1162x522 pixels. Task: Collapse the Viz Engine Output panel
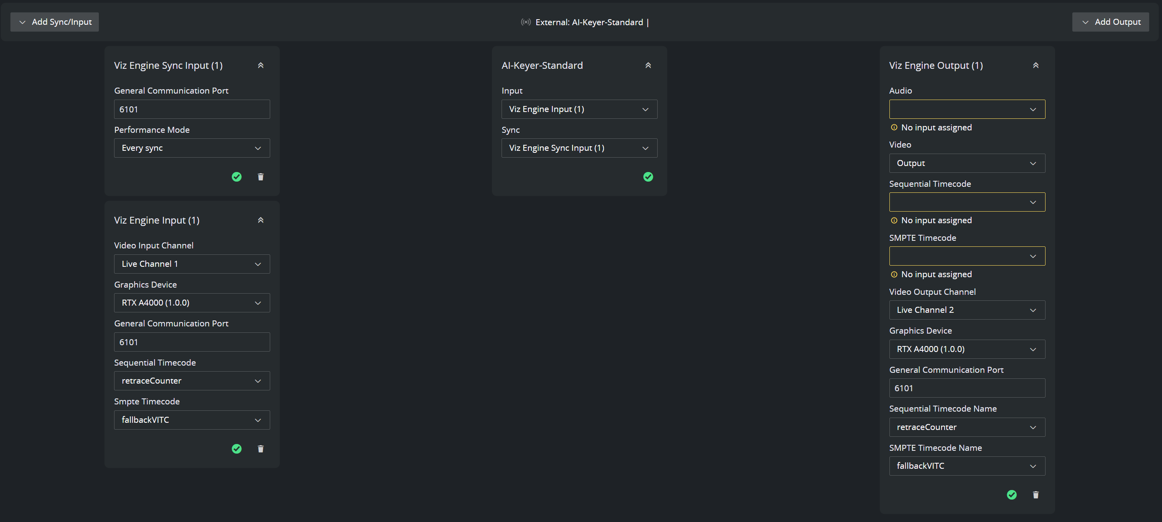(1035, 65)
